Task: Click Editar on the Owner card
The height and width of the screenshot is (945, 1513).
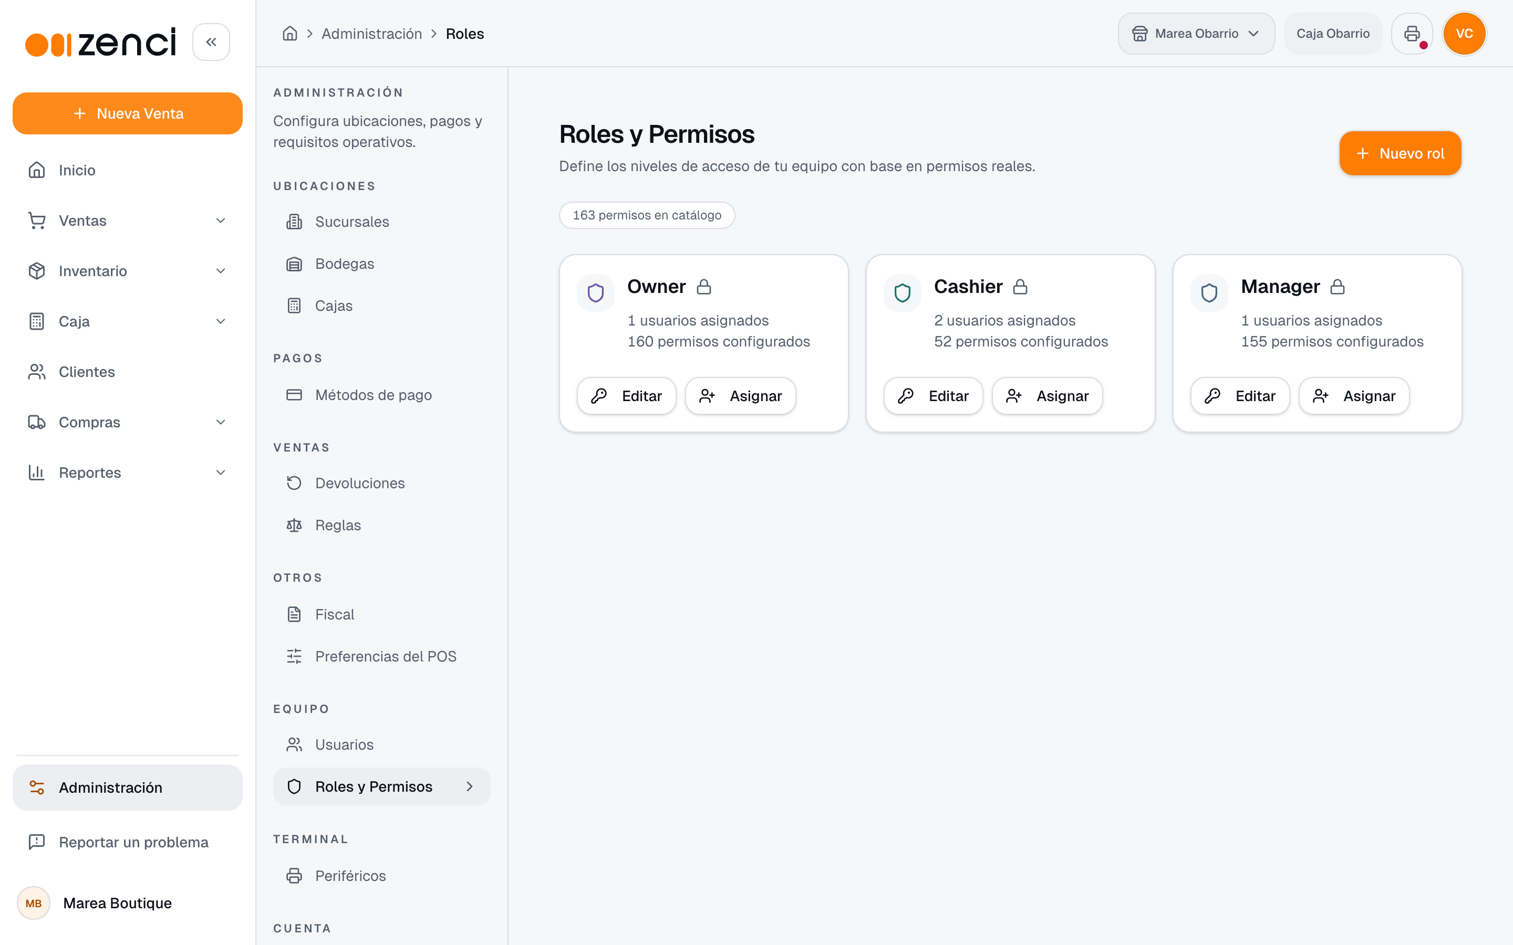Action: [x=626, y=396]
